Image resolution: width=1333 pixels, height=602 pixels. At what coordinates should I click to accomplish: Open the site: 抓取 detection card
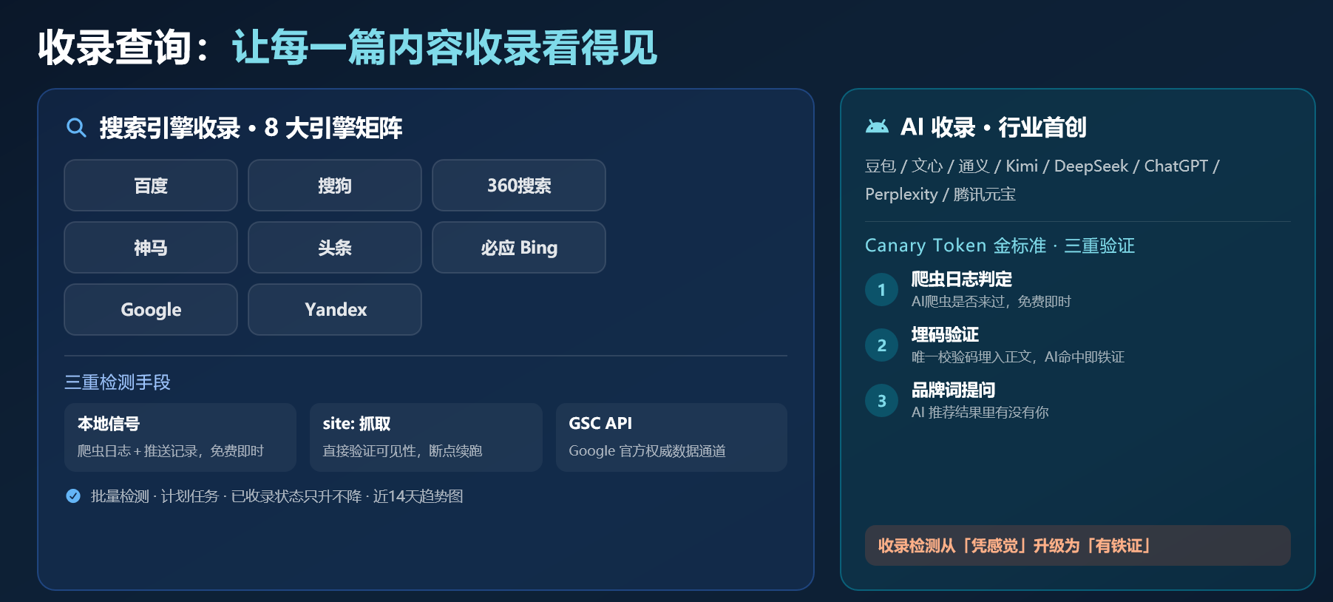coord(426,437)
